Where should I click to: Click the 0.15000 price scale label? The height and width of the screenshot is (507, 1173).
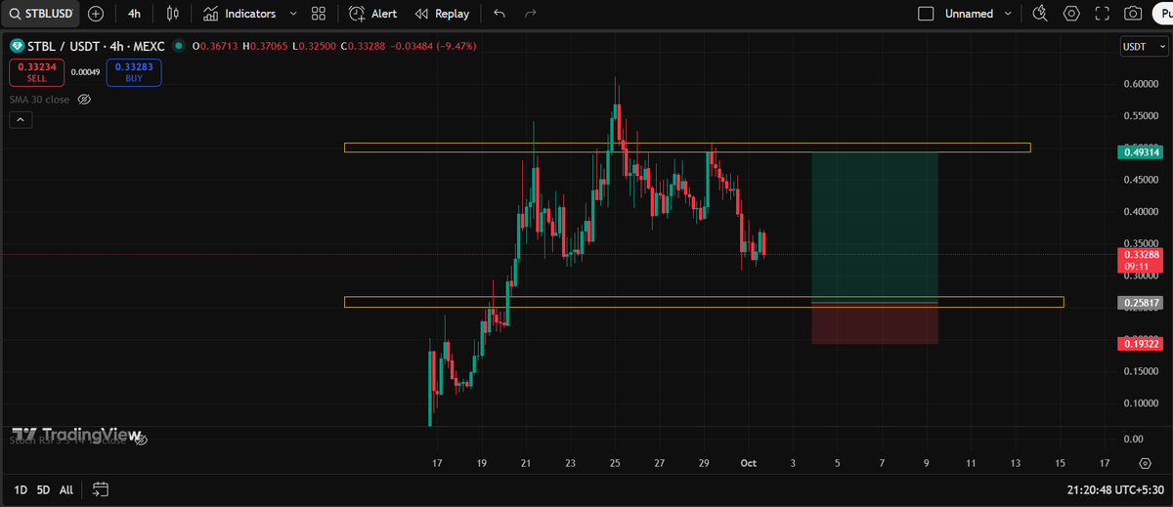point(1140,371)
